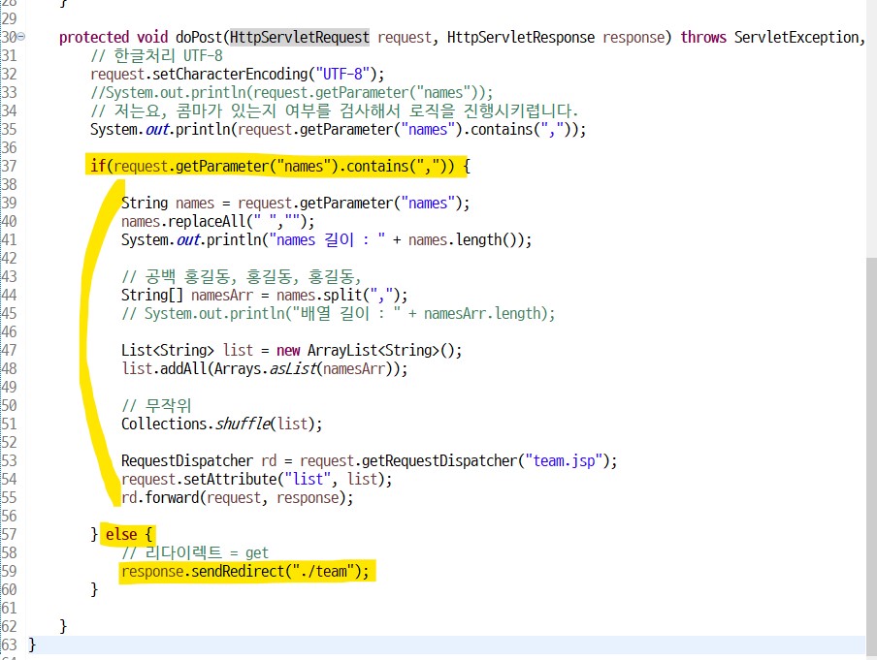This screenshot has height=660, width=877.
Task: Click names.replaceAll(" ","") statement
Action: click(x=217, y=222)
